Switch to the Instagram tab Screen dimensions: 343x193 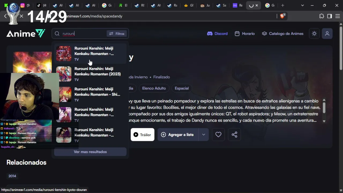tap(25, 5)
